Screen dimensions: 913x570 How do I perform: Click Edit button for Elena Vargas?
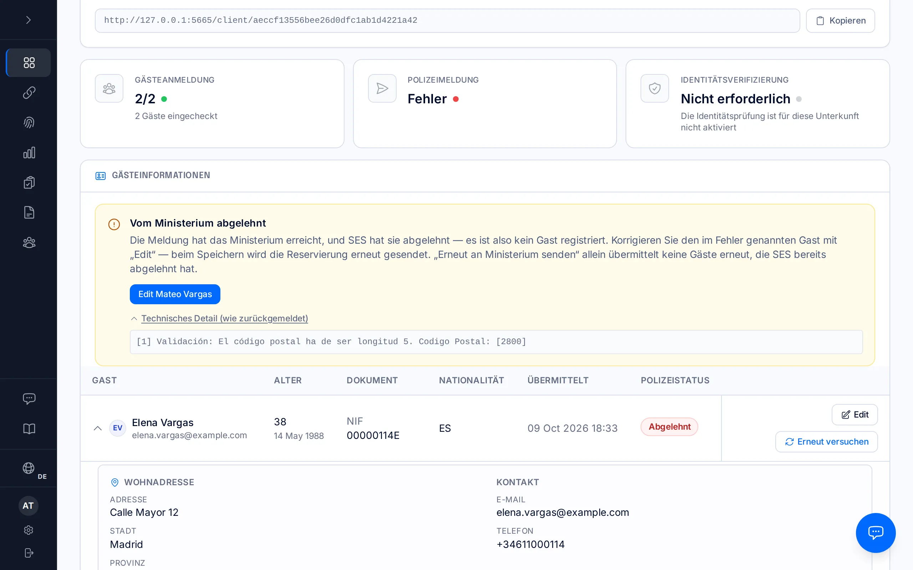[x=855, y=415]
